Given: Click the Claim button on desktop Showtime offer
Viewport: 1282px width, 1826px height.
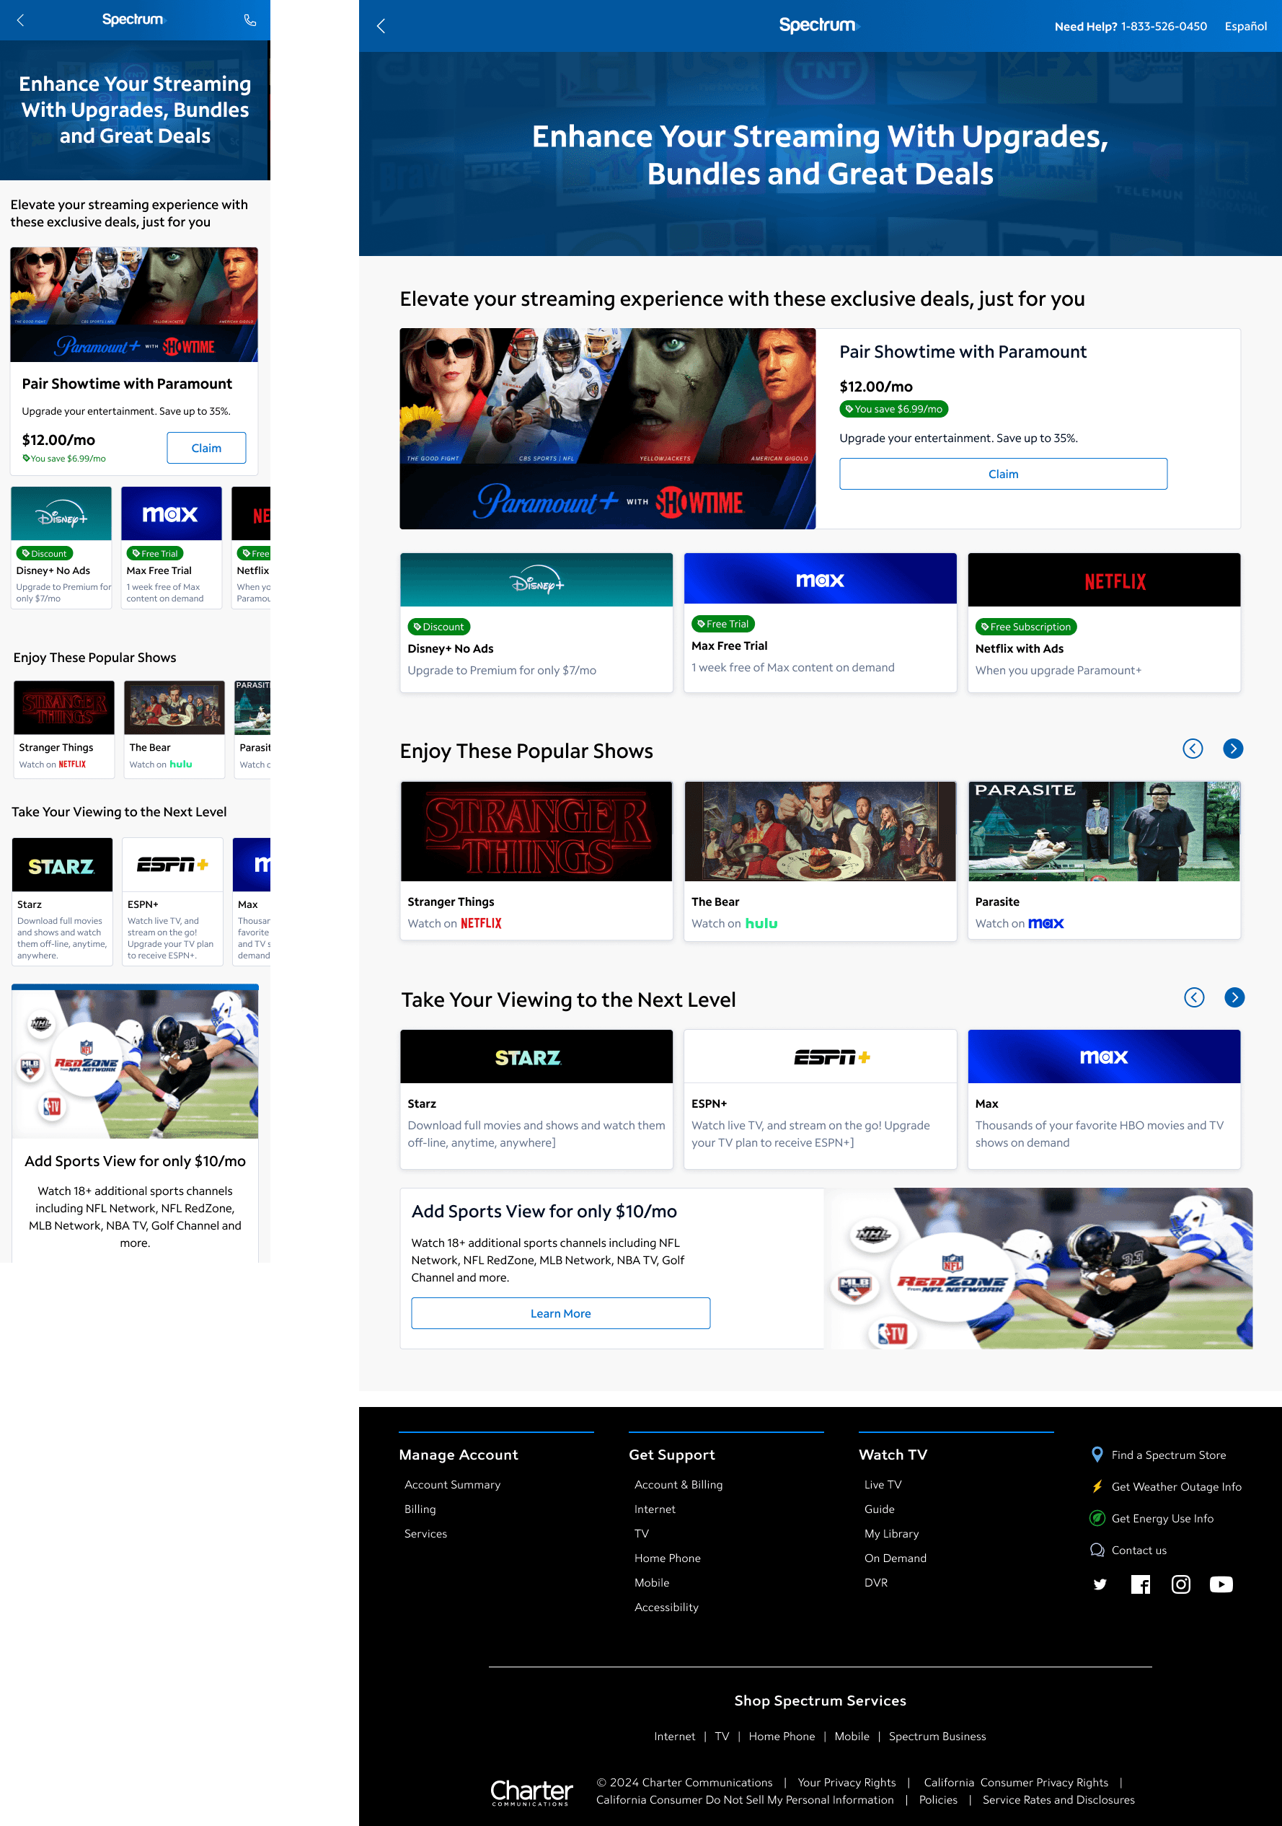Looking at the screenshot, I should coord(1003,474).
